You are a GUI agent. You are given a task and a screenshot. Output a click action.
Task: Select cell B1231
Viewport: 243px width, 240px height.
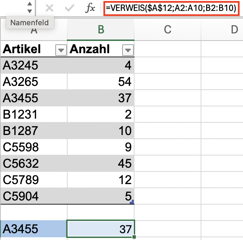34,114
